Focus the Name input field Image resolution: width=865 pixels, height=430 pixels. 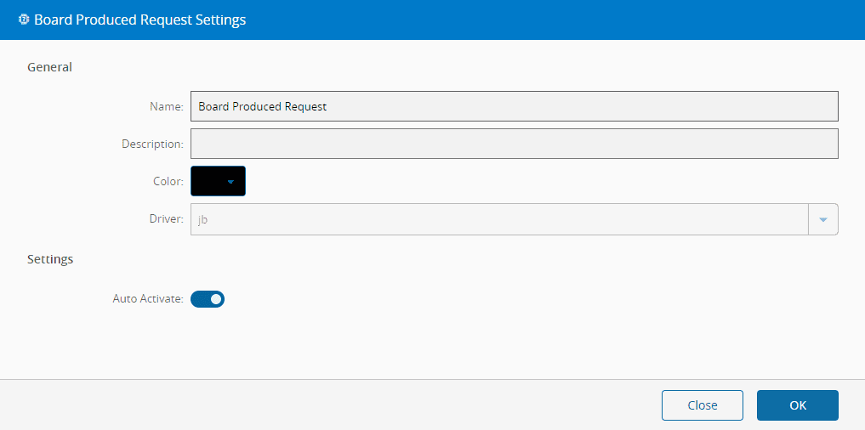click(x=514, y=106)
